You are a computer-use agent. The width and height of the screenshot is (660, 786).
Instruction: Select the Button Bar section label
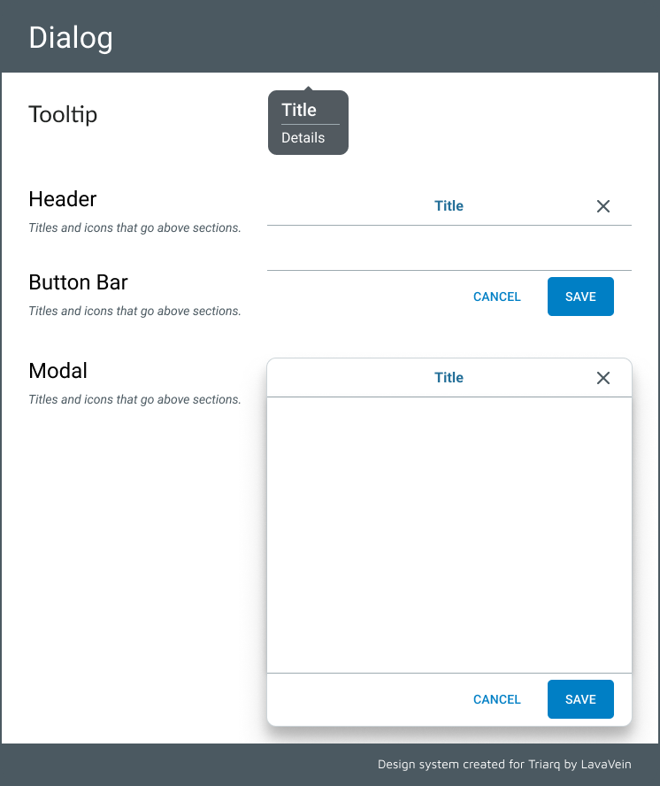79,282
